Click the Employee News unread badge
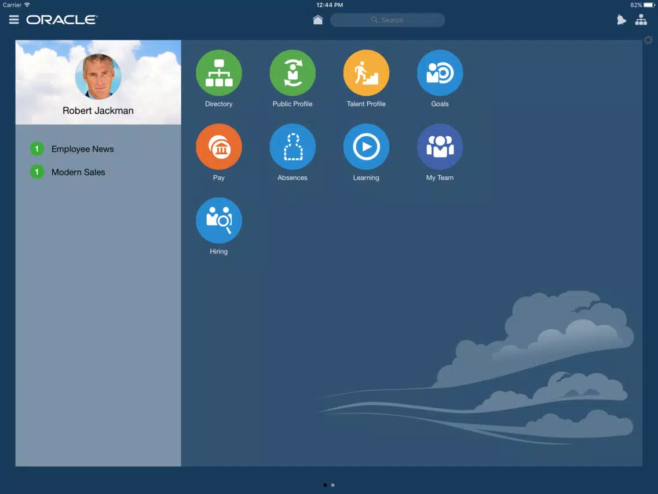Screen dimensions: 658x494 pos(36,149)
